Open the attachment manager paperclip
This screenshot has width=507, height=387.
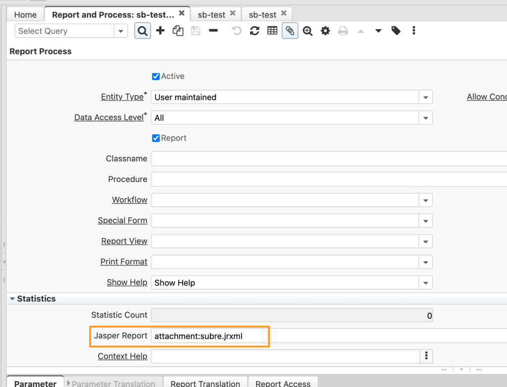290,30
